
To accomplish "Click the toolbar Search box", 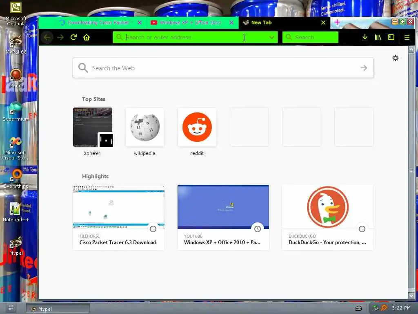I will (x=310, y=37).
